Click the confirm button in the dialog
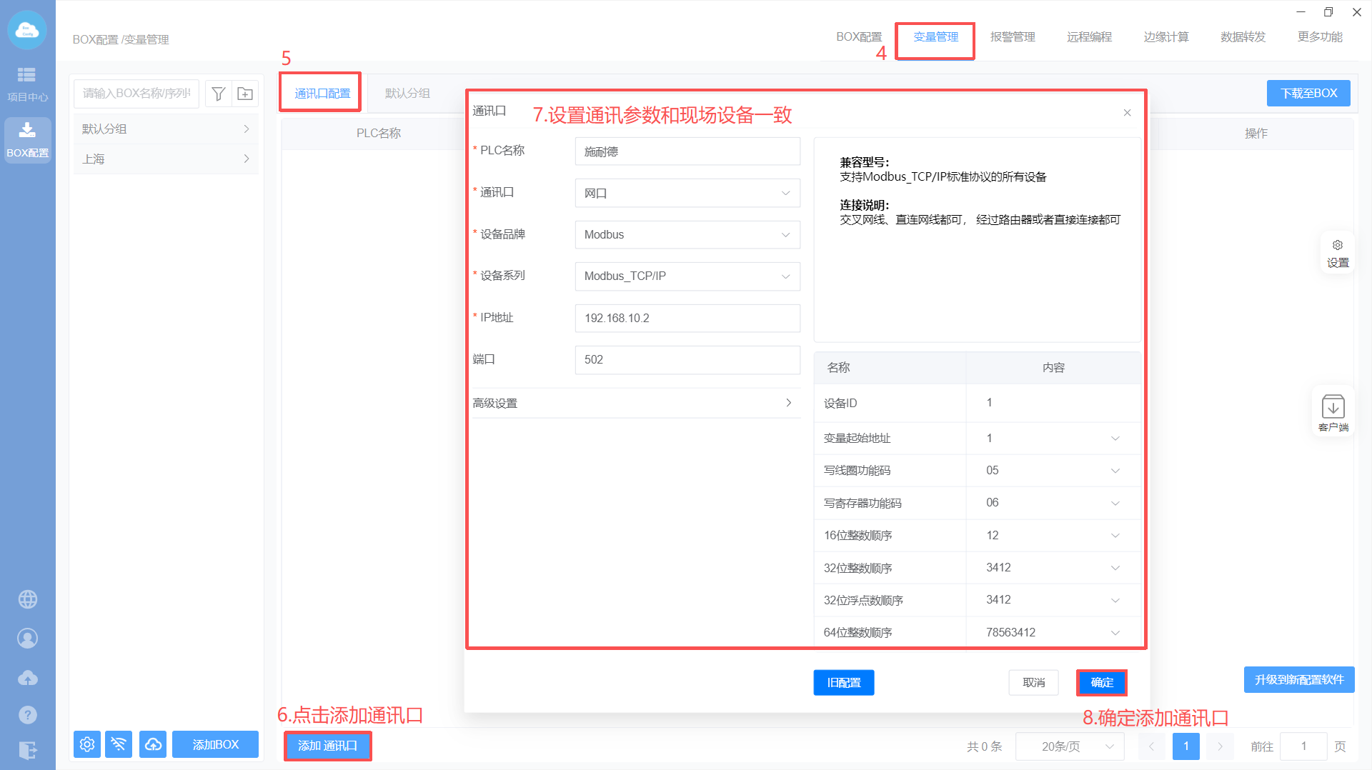1372x770 pixels. pyautogui.click(x=1101, y=683)
